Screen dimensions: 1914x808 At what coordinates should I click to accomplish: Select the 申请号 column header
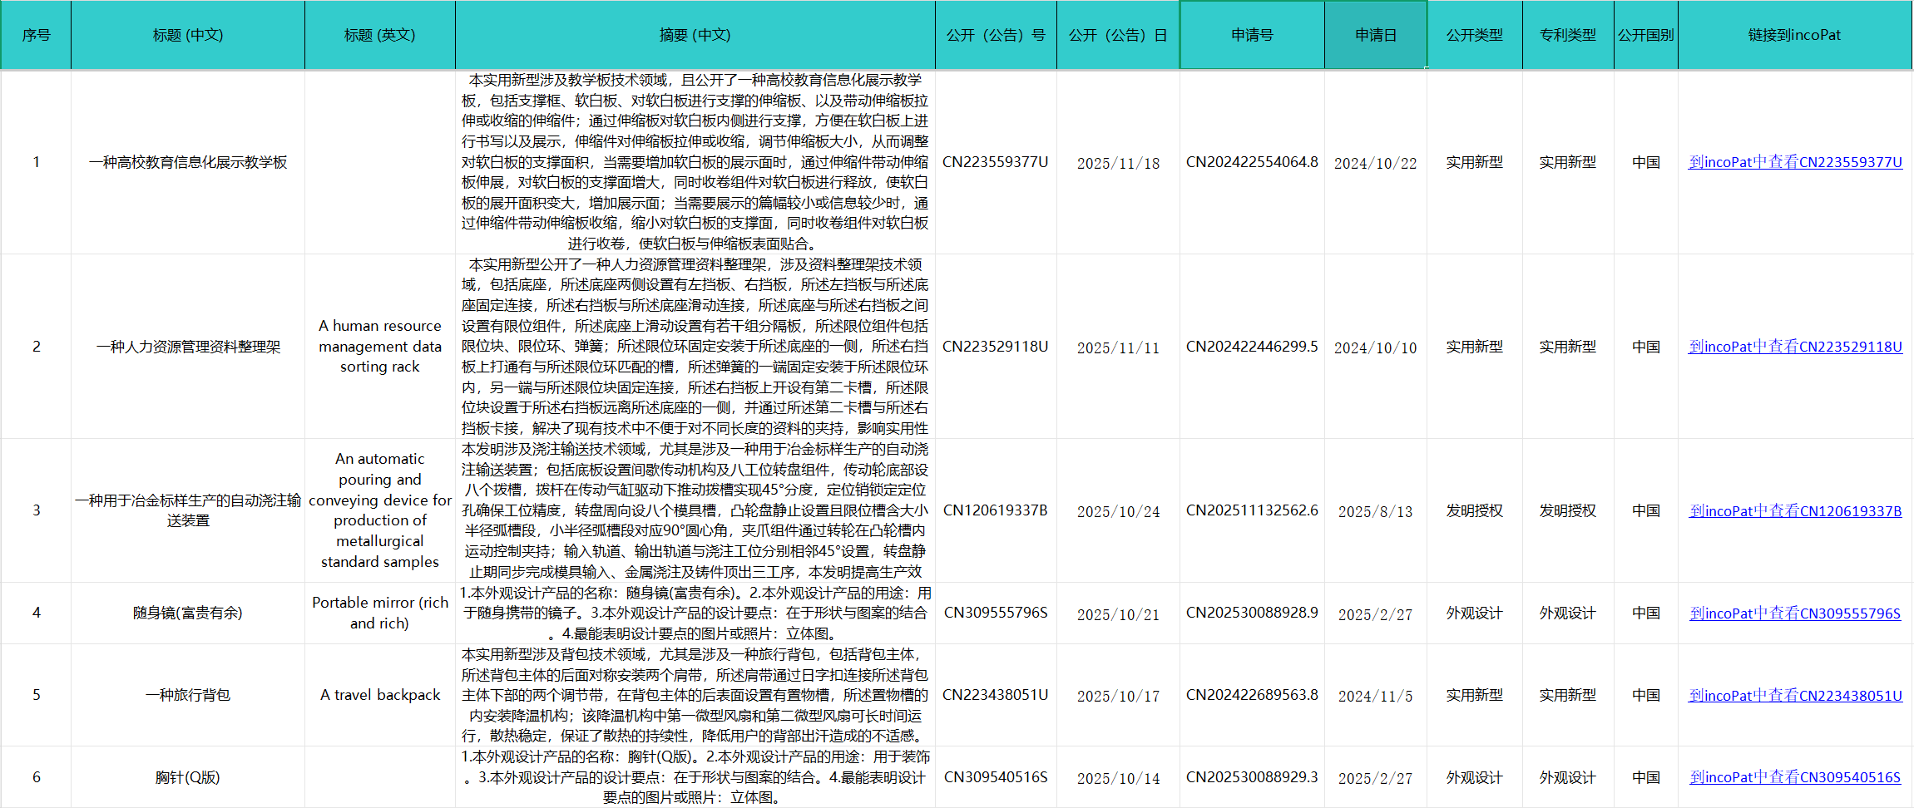tap(1252, 35)
